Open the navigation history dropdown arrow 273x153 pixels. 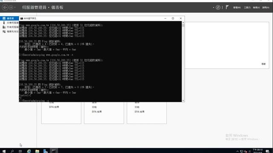[x=15, y=8]
